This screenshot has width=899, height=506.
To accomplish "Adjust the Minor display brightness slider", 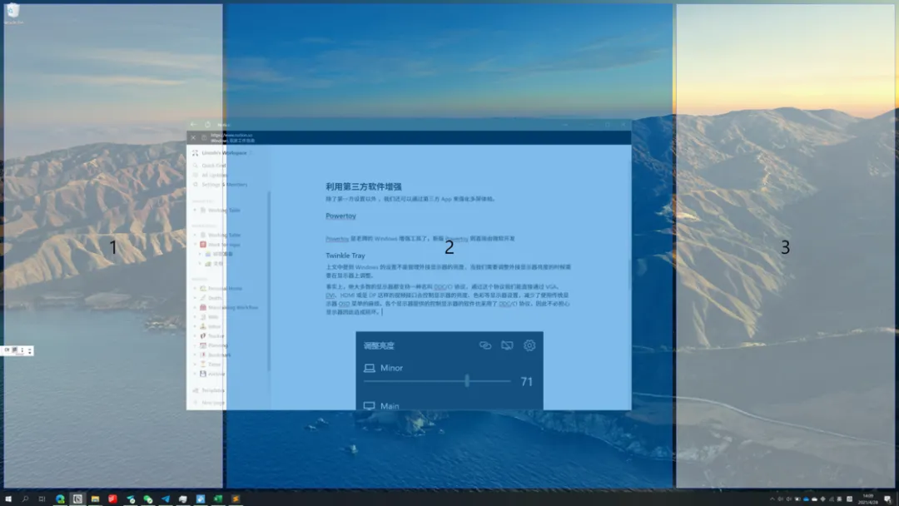I will (466, 381).
